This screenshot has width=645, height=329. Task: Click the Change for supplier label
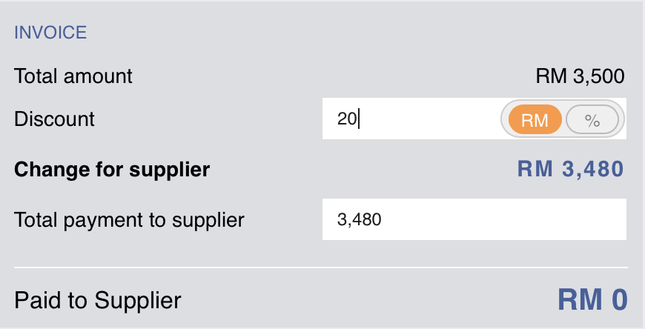[112, 170]
